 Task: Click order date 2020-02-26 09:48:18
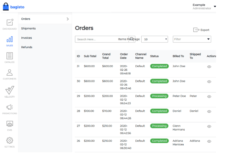[125, 70]
